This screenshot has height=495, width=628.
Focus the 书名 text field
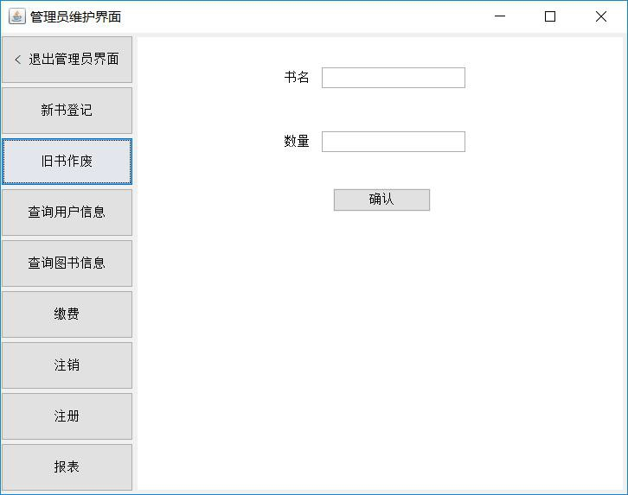[394, 78]
